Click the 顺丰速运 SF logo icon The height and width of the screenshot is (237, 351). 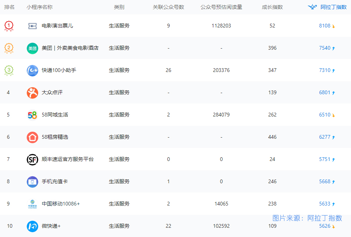tap(32, 159)
